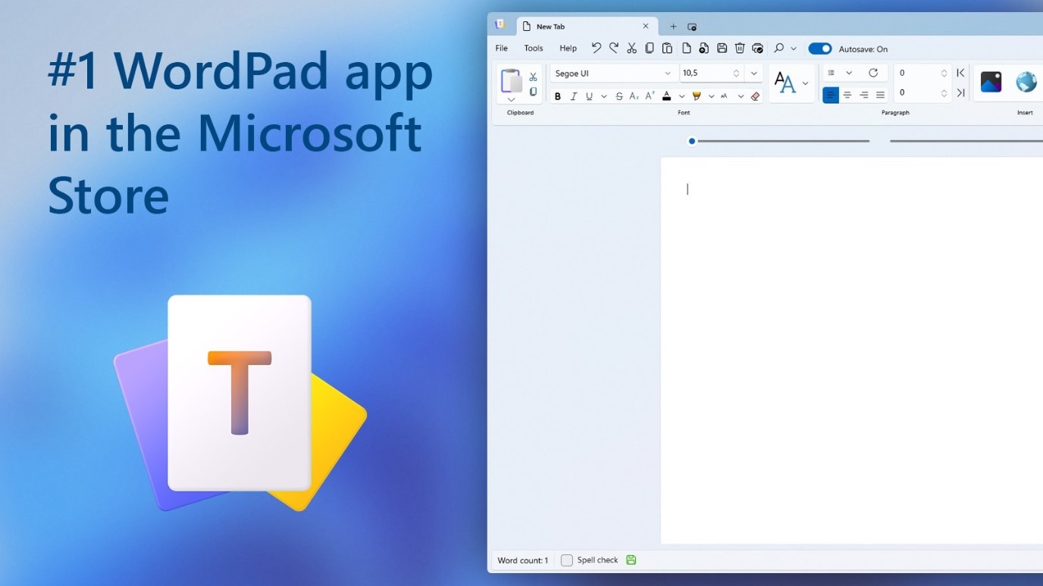1043x586 pixels.
Task: Toggle bold formatting
Action: pyautogui.click(x=558, y=96)
